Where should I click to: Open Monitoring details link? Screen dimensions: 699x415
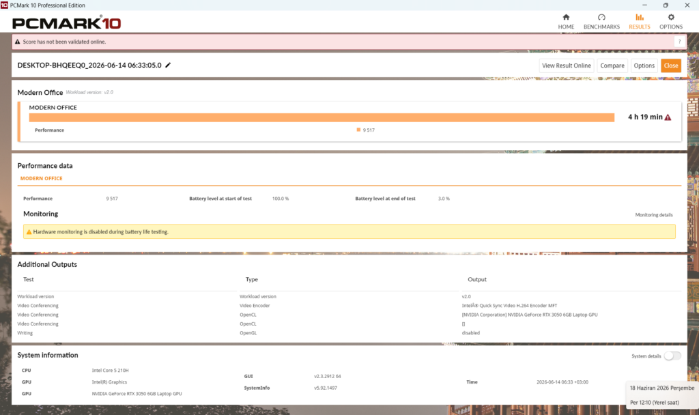653,215
